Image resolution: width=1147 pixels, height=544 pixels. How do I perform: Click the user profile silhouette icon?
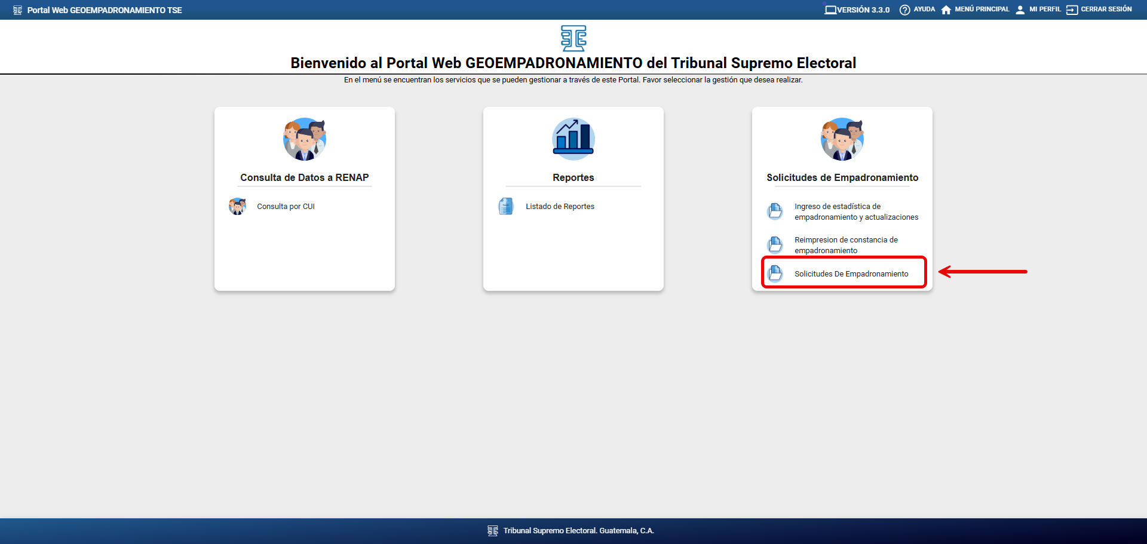(1020, 10)
